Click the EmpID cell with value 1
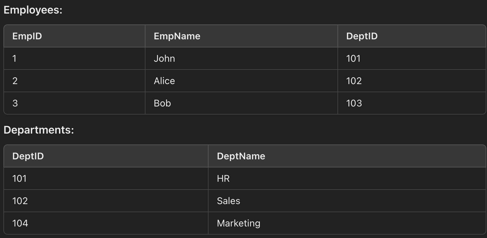Image resolution: width=487 pixels, height=238 pixels. coord(14,59)
